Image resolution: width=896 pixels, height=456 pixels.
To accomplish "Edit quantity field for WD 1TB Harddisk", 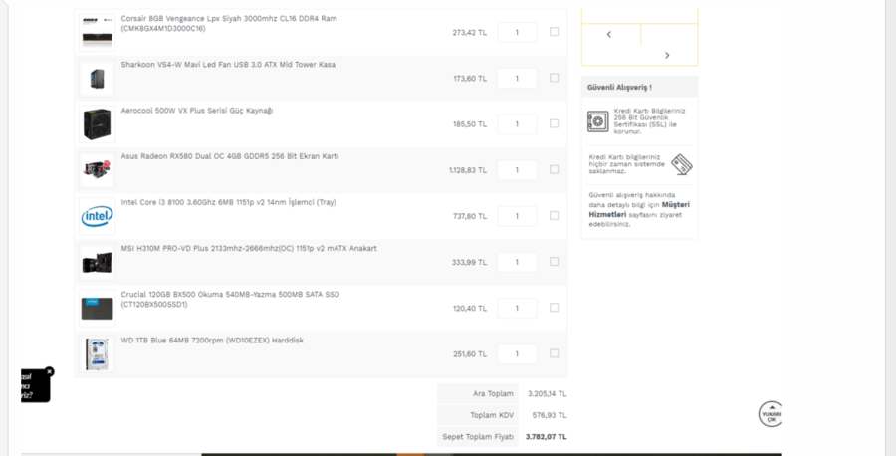I will pyautogui.click(x=517, y=354).
